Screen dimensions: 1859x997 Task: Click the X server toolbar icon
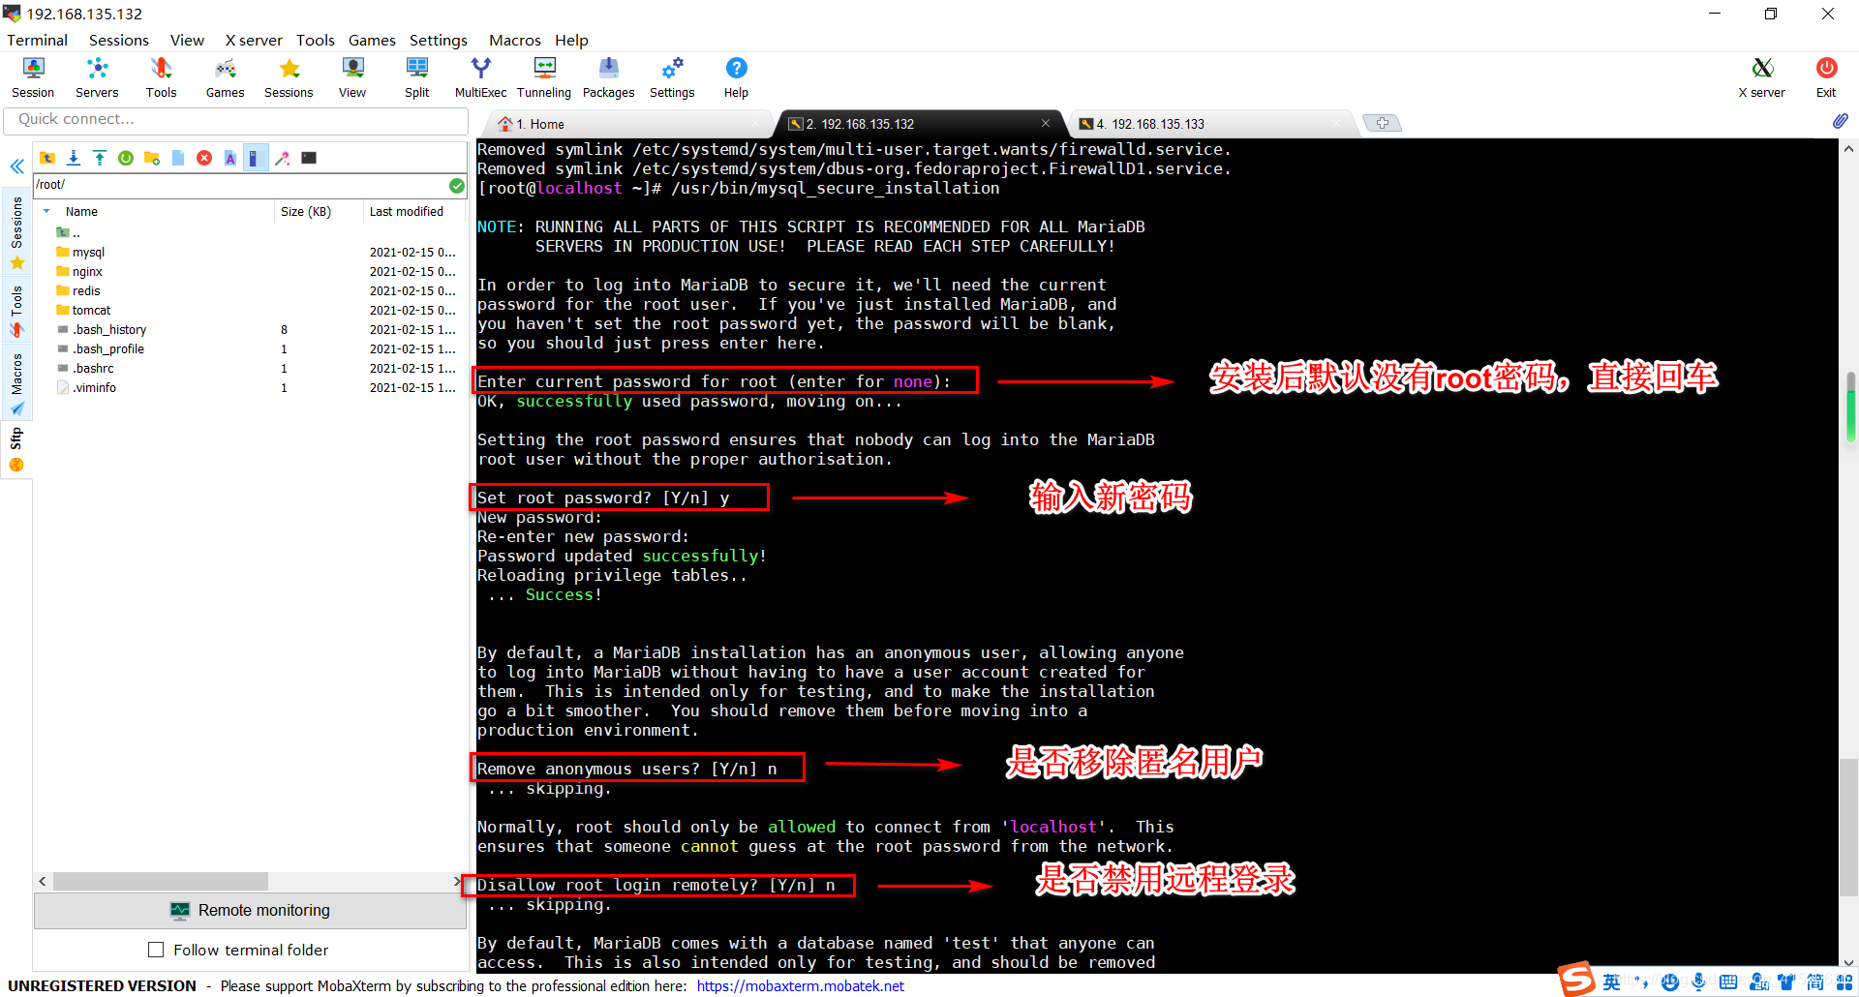(1762, 77)
